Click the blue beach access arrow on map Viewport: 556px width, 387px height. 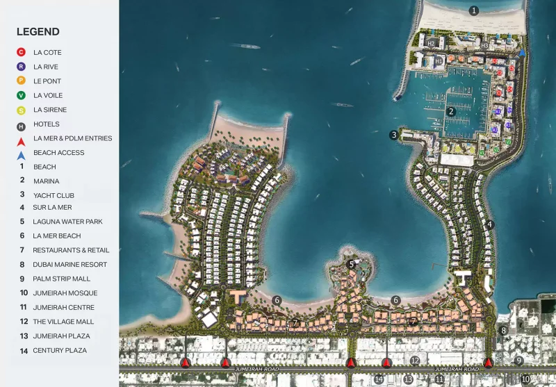(x=522, y=52)
